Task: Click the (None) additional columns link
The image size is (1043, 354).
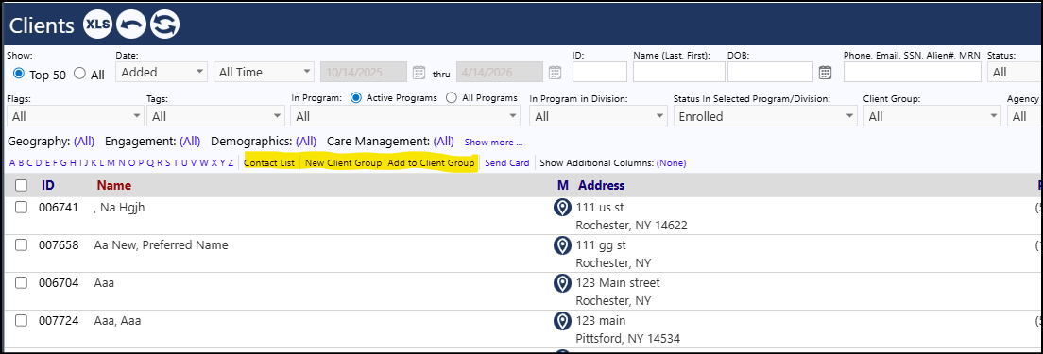Action: 671,162
